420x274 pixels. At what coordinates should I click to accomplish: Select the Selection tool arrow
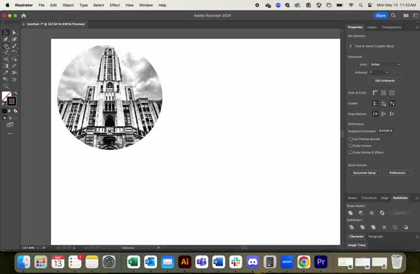5,32
